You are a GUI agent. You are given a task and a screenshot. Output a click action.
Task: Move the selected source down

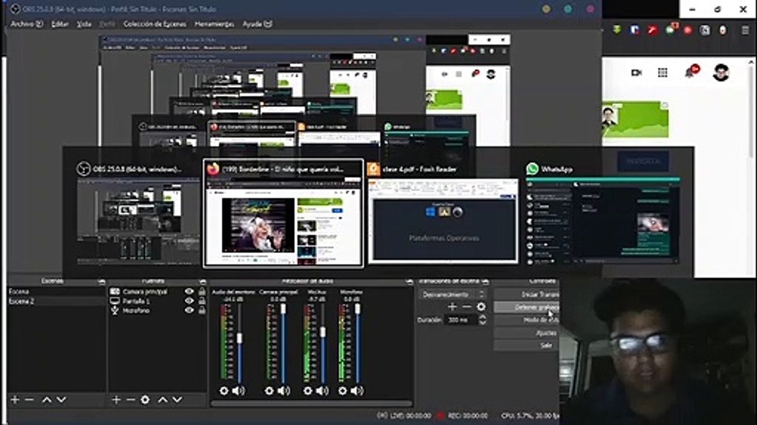177,400
